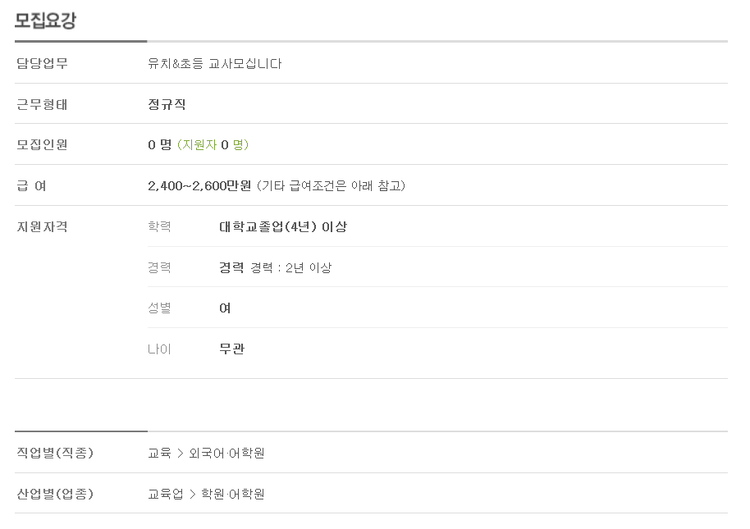Open the 외국어·어학원 job subcategory

pos(226,453)
